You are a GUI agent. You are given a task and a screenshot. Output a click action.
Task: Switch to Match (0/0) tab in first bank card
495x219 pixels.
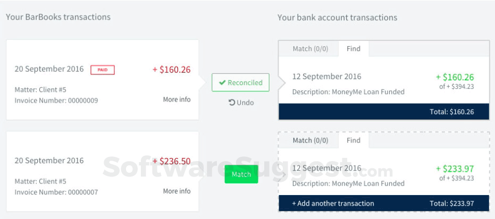coord(311,49)
